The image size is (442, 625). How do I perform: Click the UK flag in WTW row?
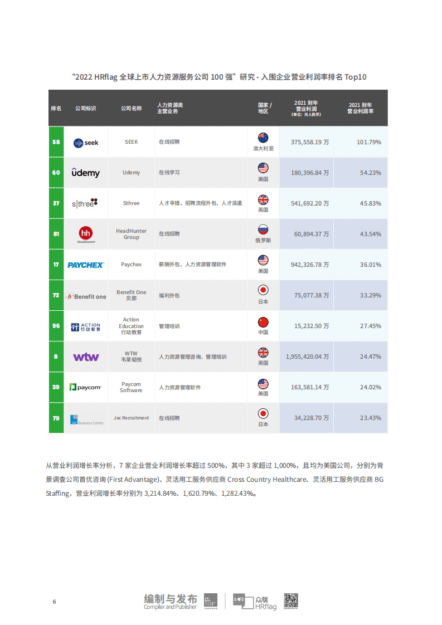pos(263,353)
